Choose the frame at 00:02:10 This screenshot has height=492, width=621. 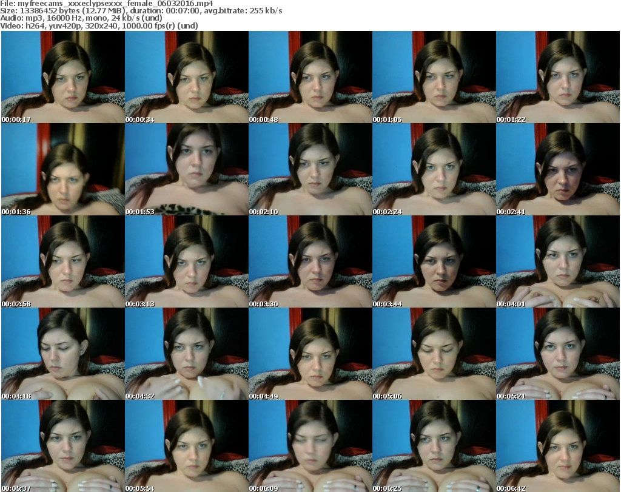pyautogui.click(x=310, y=169)
